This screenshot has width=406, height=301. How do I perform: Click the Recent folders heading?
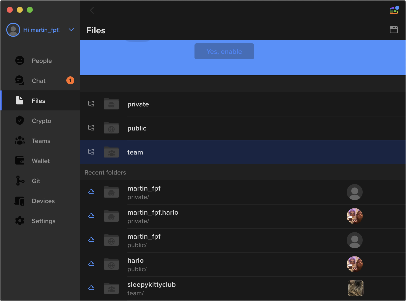click(x=105, y=173)
